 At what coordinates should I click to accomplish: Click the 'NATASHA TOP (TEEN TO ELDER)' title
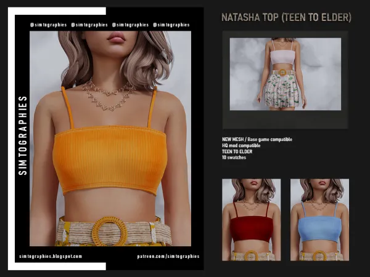point(286,17)
